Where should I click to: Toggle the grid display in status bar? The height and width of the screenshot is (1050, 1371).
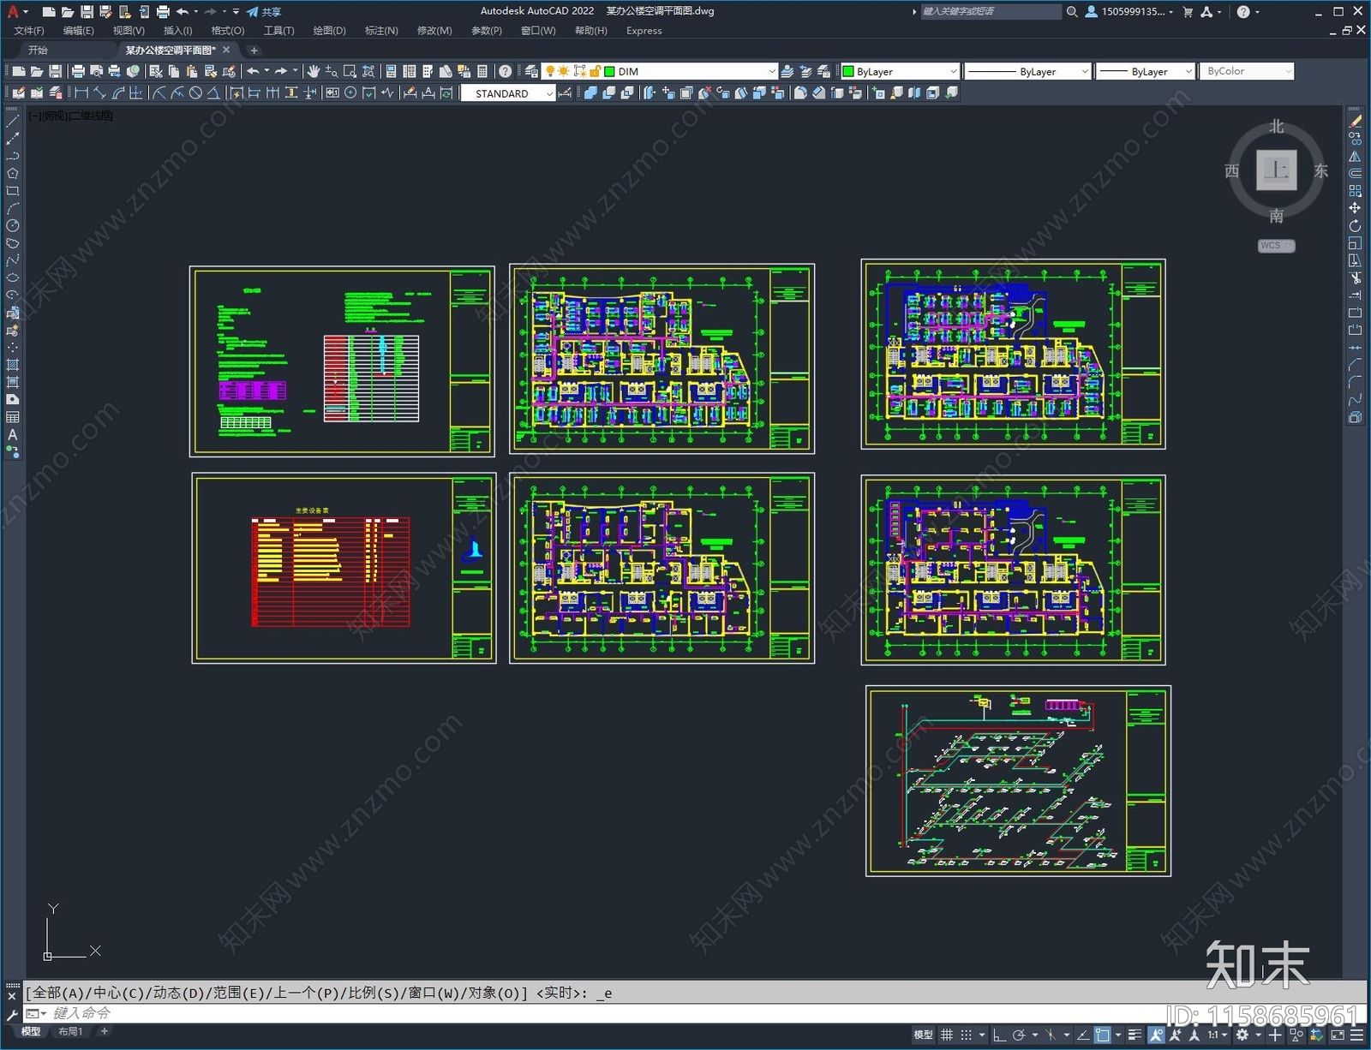[947, 1035]
